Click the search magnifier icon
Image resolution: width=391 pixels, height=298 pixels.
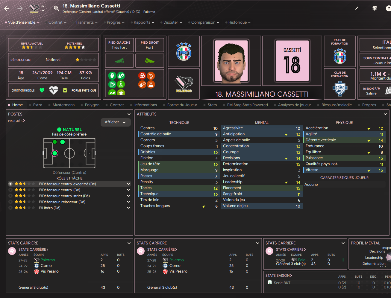click(x=56, y=8)
